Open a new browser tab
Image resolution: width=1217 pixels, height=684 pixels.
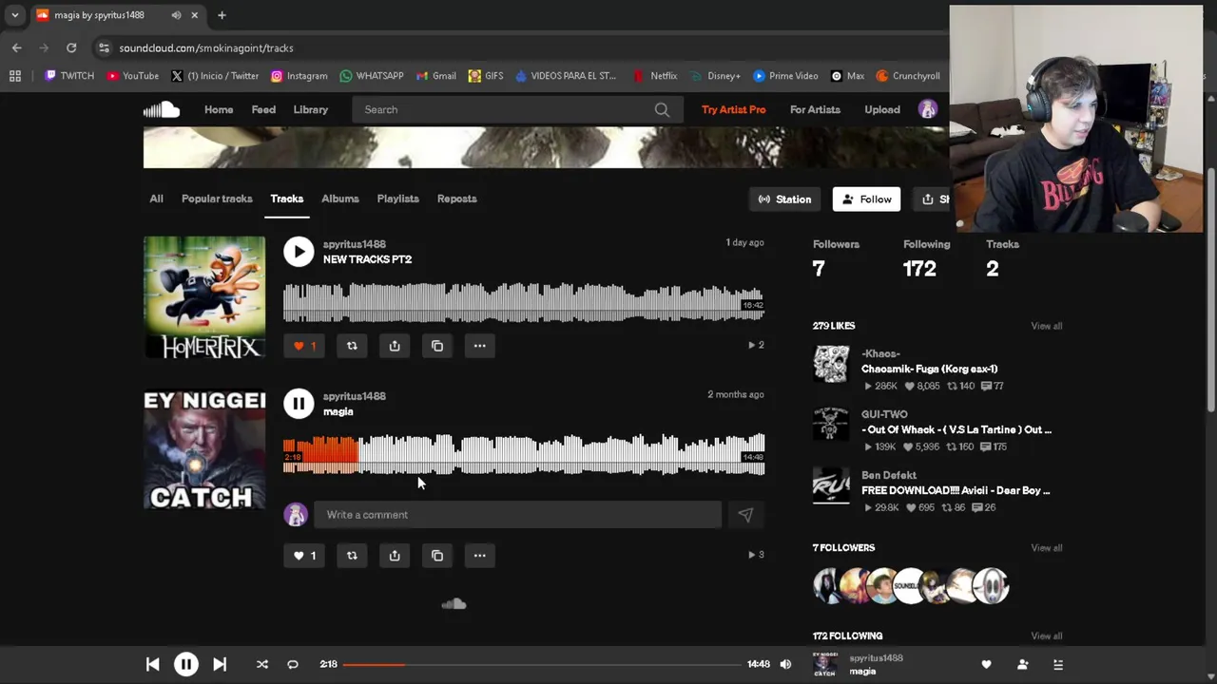click(x=222, y=15)
